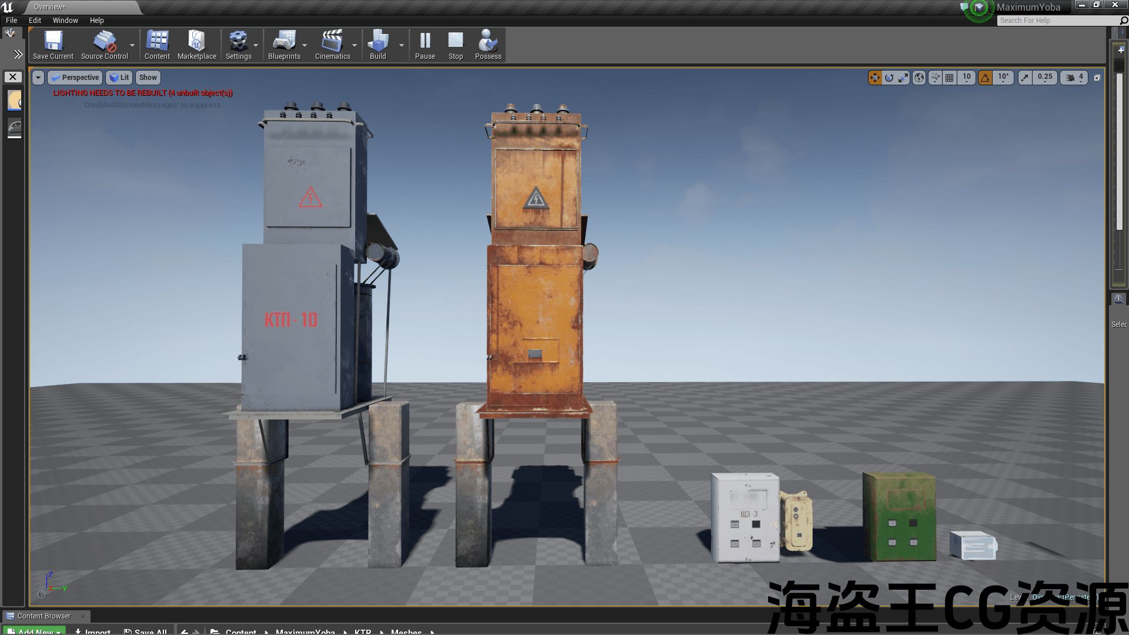
Task: Select the scale gizmo tool
Action: click(x=903, y=78)
